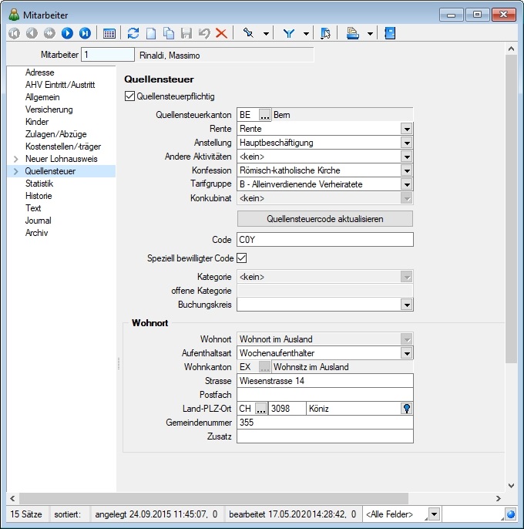Select Kostenstellen/-träger in the tree

(x=63, y=147)
